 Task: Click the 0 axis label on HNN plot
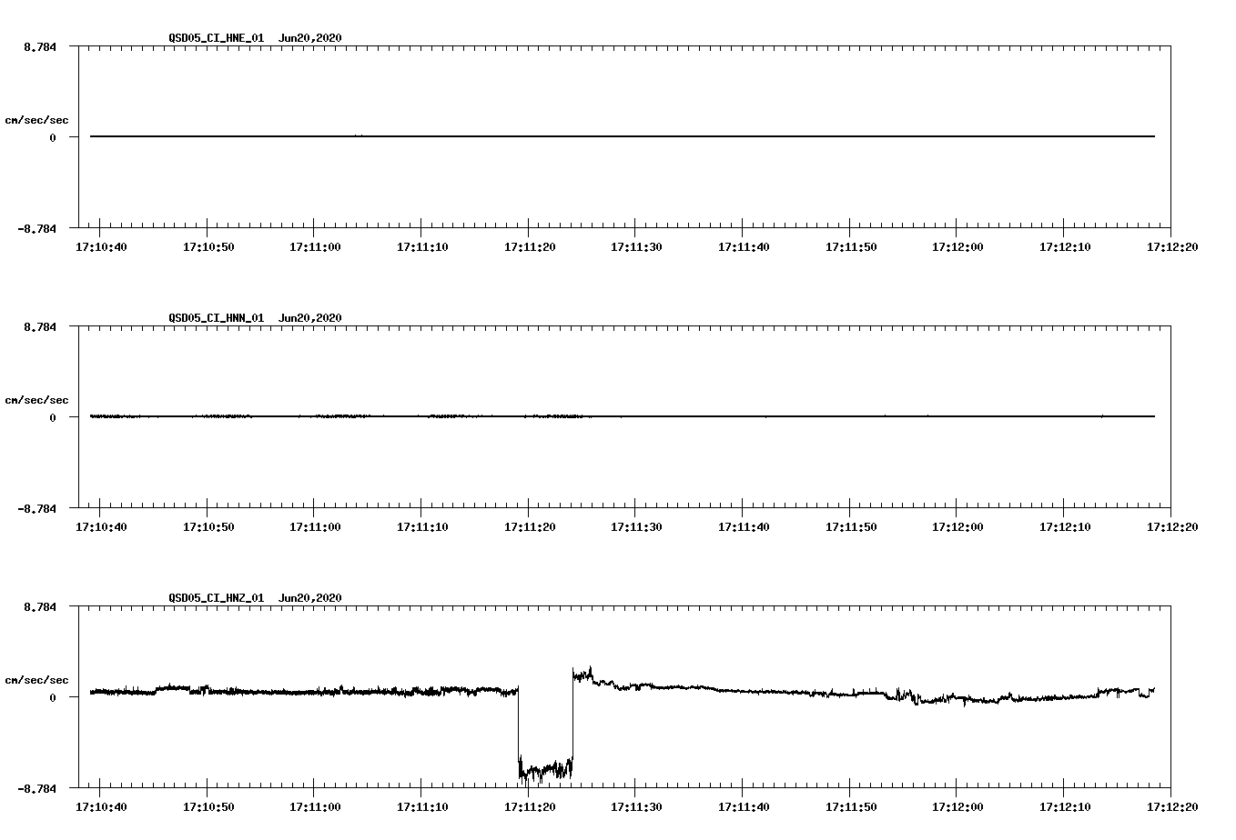pos(53,417)
